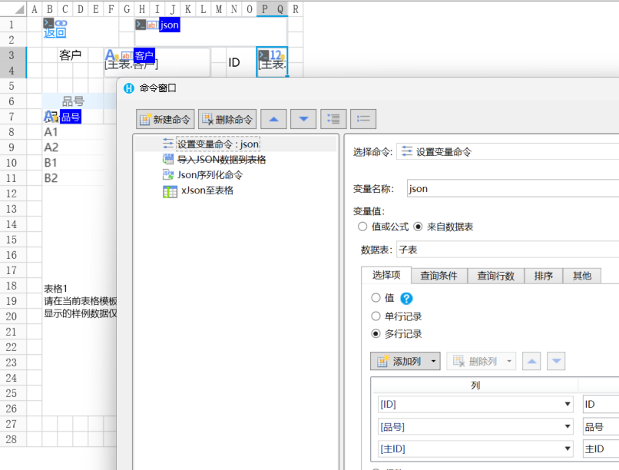This screenshot has width=619, height=470.
Task: Click the indent command icon in toolbar
Action: pyautogui.click(x=333, y=119)
